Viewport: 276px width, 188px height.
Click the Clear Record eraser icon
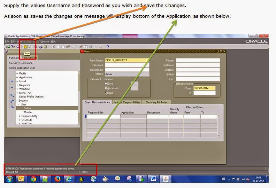pyautogui.click(x=68, y=47)
